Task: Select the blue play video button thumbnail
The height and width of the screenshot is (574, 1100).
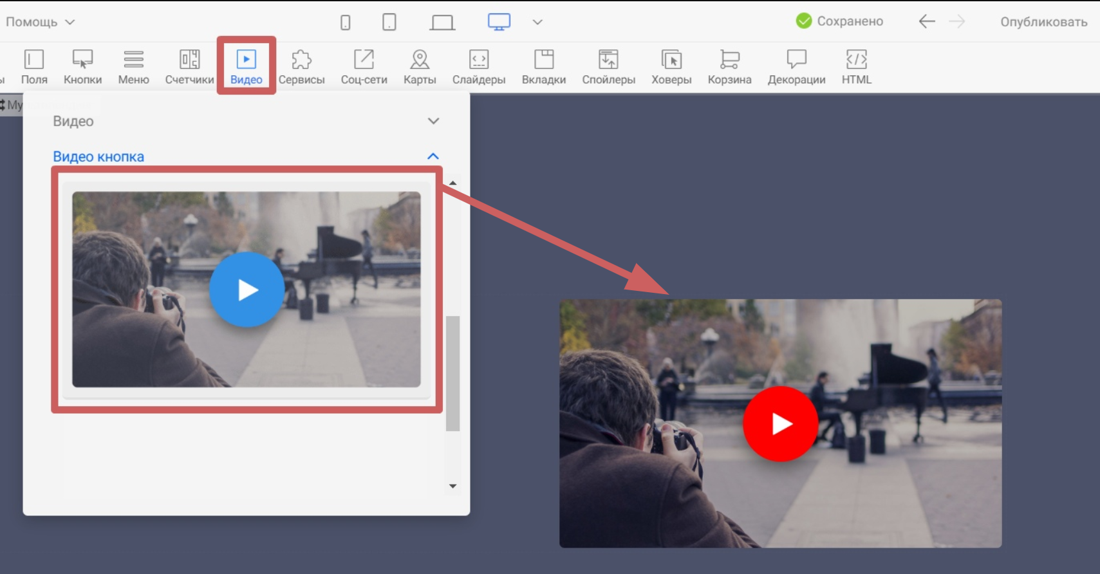Action: (247, 290)
